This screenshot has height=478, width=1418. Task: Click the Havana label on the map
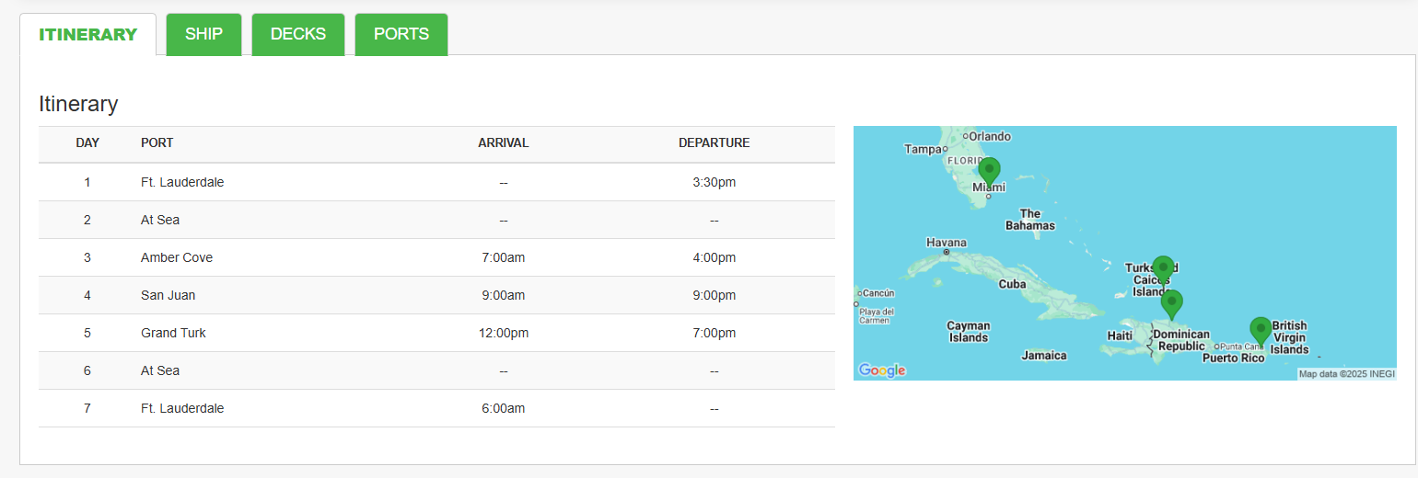point(947,243)
